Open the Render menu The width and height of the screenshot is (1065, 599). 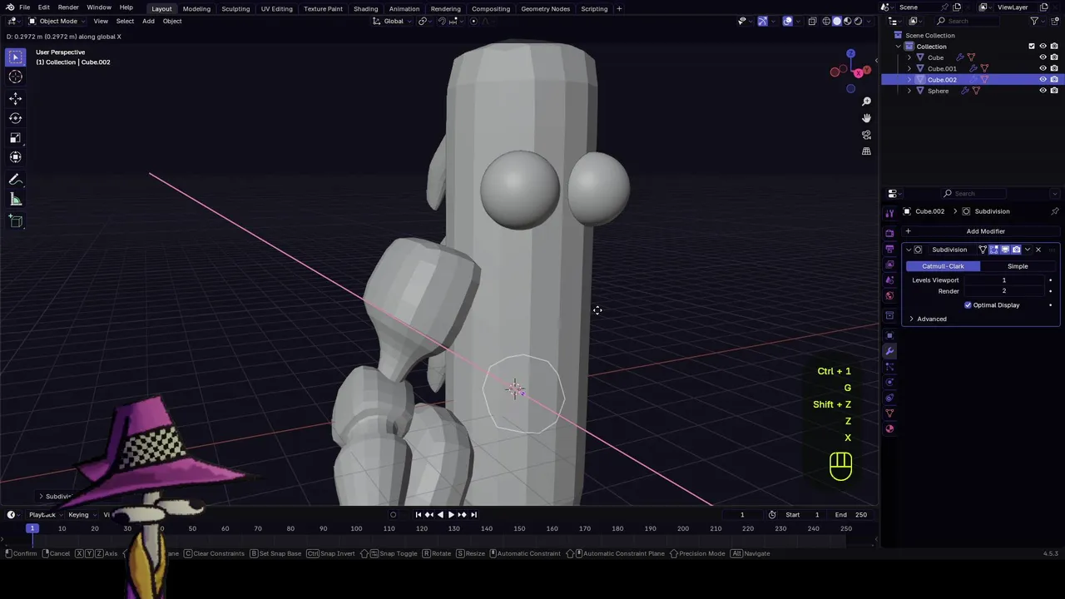[x=68, y=7]
